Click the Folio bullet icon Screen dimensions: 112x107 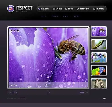pos(66,9)
